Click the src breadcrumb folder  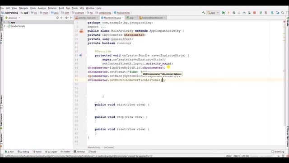tap(34, 13)
